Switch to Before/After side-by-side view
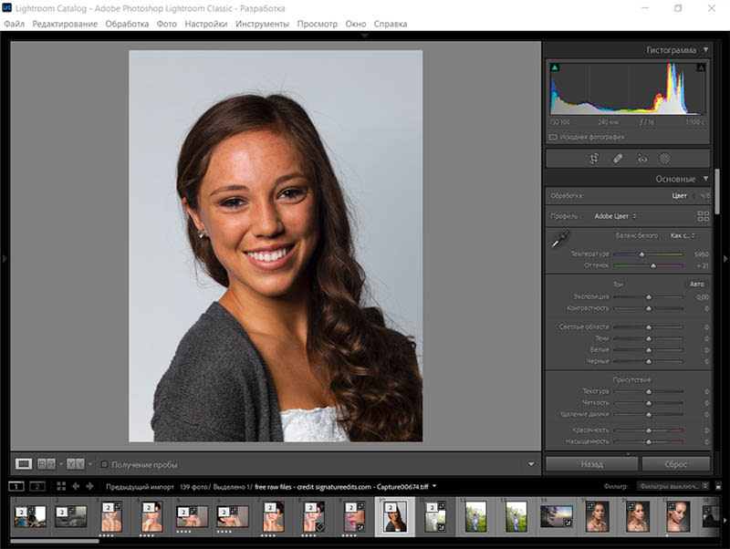730x549 pixels. click(47, 464)
